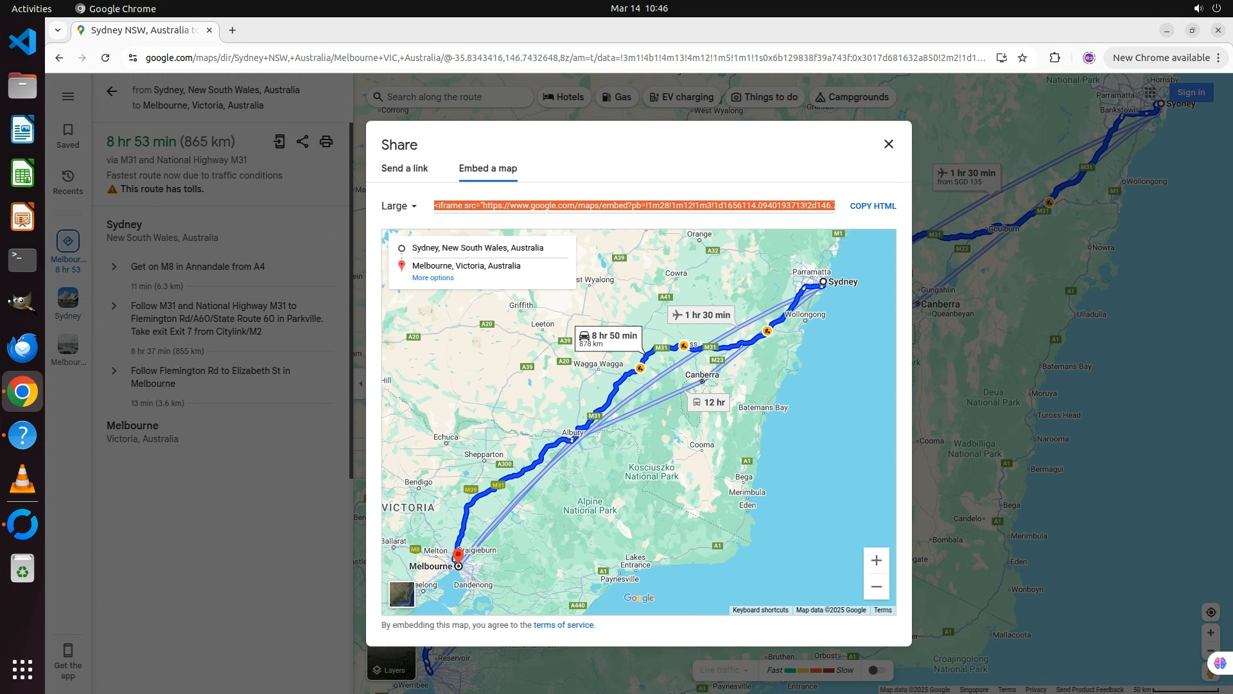Expand the Follow Flemington Rd step

pyautogui.click(x=114, y=371)
